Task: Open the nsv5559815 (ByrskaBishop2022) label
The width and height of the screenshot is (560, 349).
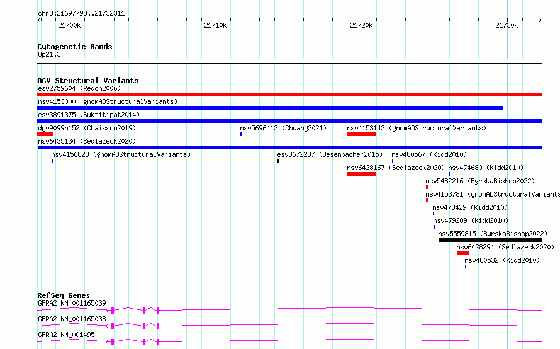Action: tap(493, 234)
